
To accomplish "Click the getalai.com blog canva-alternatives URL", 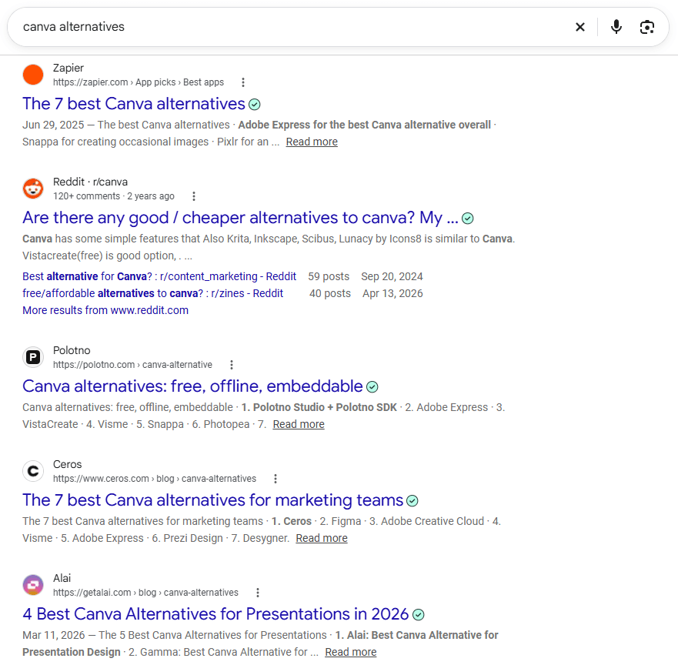I will coord(145,593).
